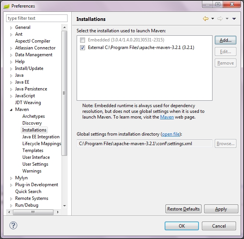Screen dimensions: 244x239
Task: Expand the Data Management node
Action: point(11,55)
